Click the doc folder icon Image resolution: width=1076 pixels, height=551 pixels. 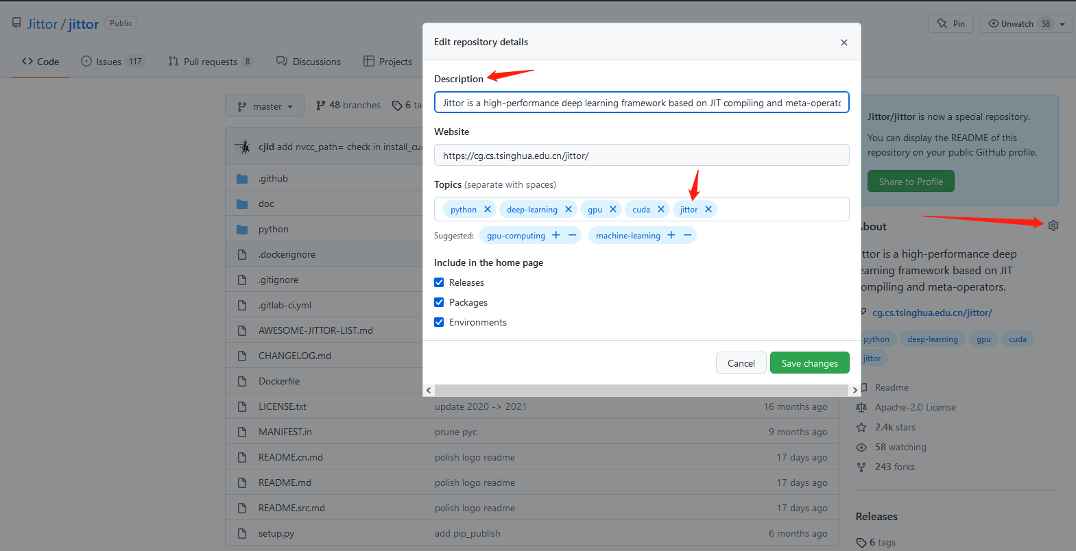tap(242, 204)
